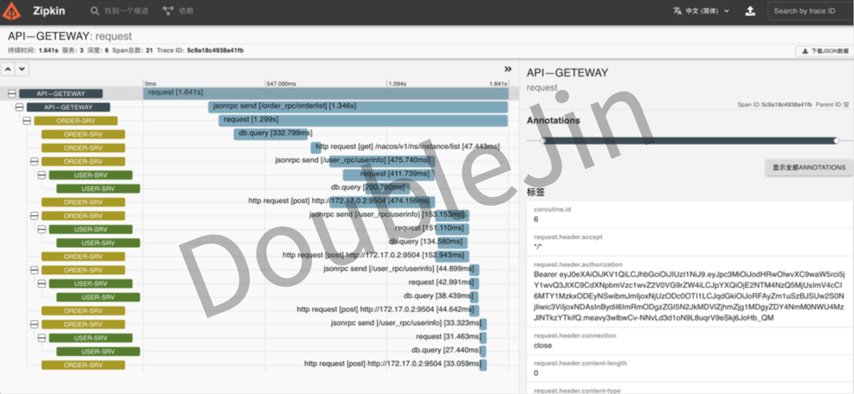Click the upload JSON icon

[750, 11]
